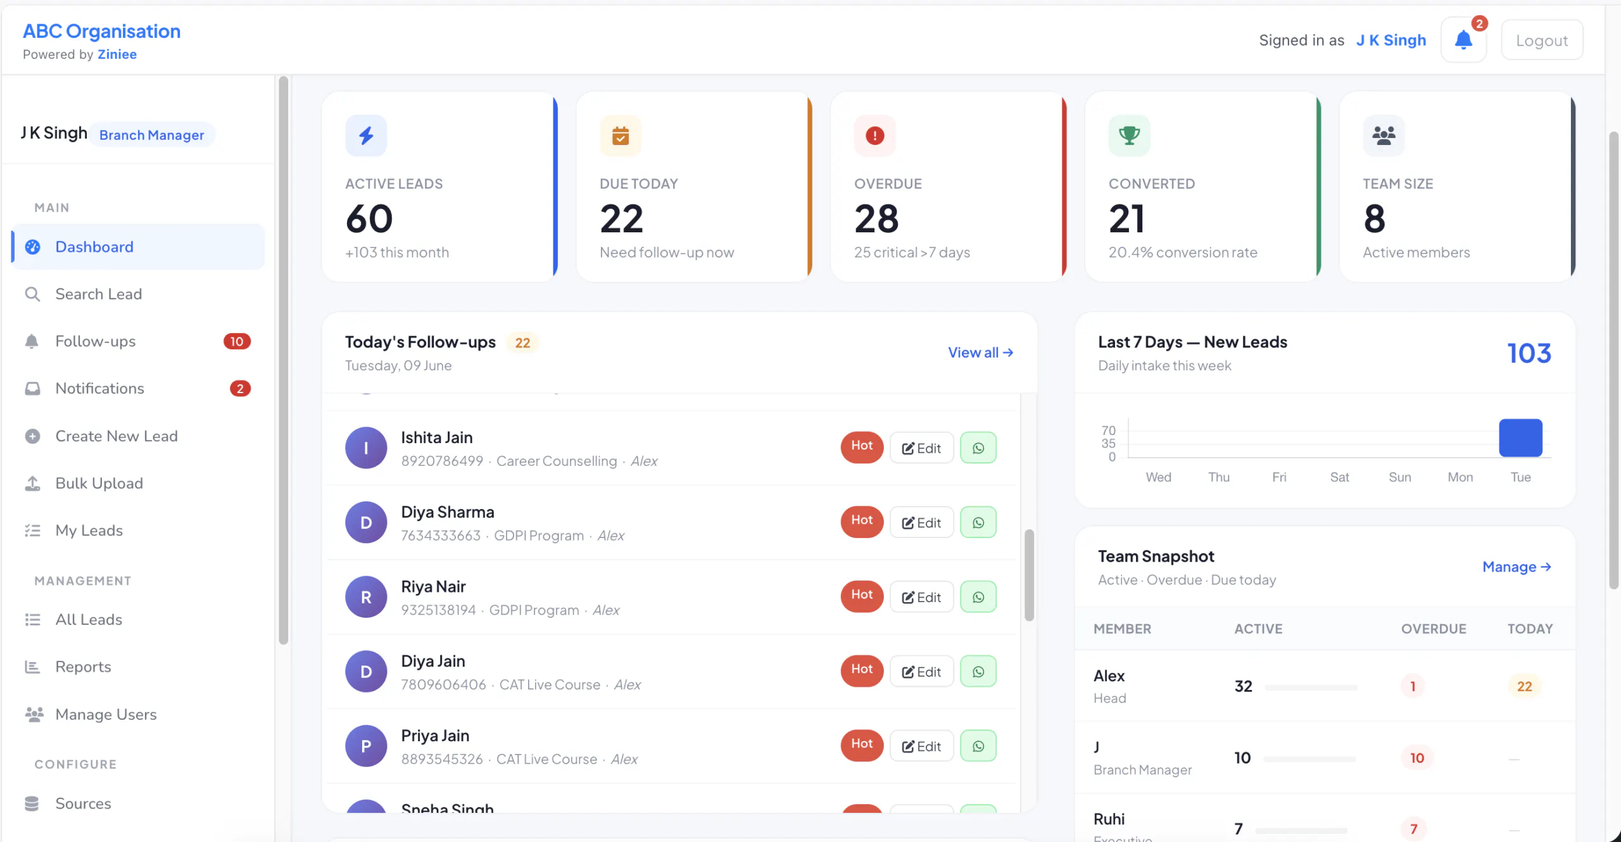Open the notifications bell icon
This screenshot has width=1621, height=842.
(1463, 41)
